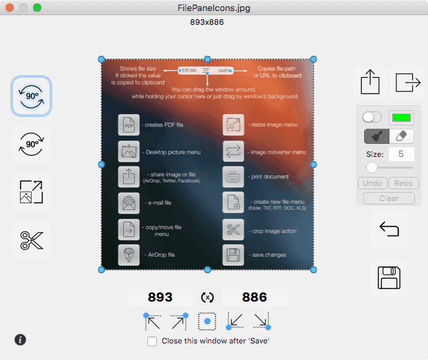Select the paint brush tool
428x360 pixels.
click(x=376, y=136)
